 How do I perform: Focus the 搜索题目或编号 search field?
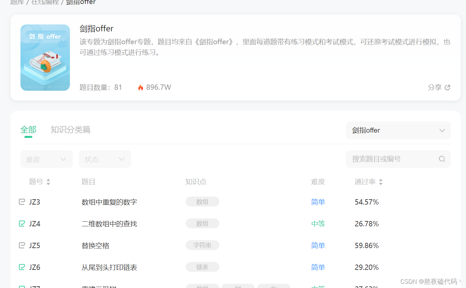click(x=398, y=159)
